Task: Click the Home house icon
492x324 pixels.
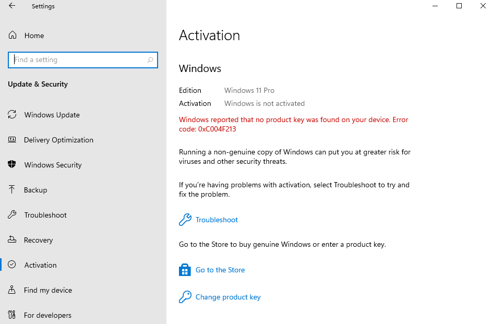Action: pyautogui.click(x=12, y=35)
